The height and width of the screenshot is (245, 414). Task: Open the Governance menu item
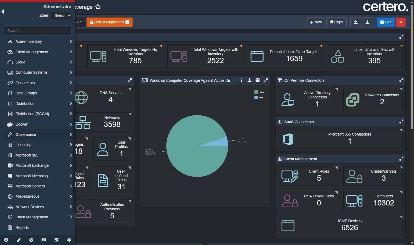coord(39,134)
